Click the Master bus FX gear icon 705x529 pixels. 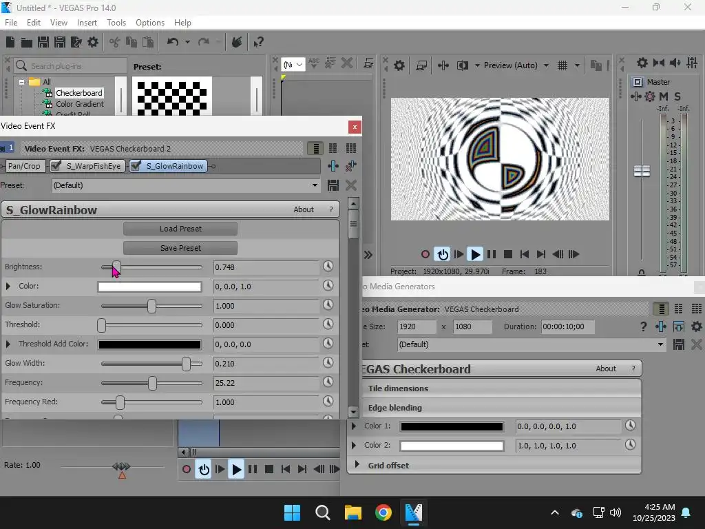(x=650, y=96)
